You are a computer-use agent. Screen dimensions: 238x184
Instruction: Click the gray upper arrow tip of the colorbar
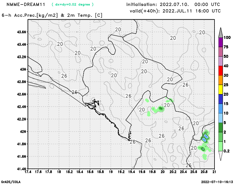220,33
